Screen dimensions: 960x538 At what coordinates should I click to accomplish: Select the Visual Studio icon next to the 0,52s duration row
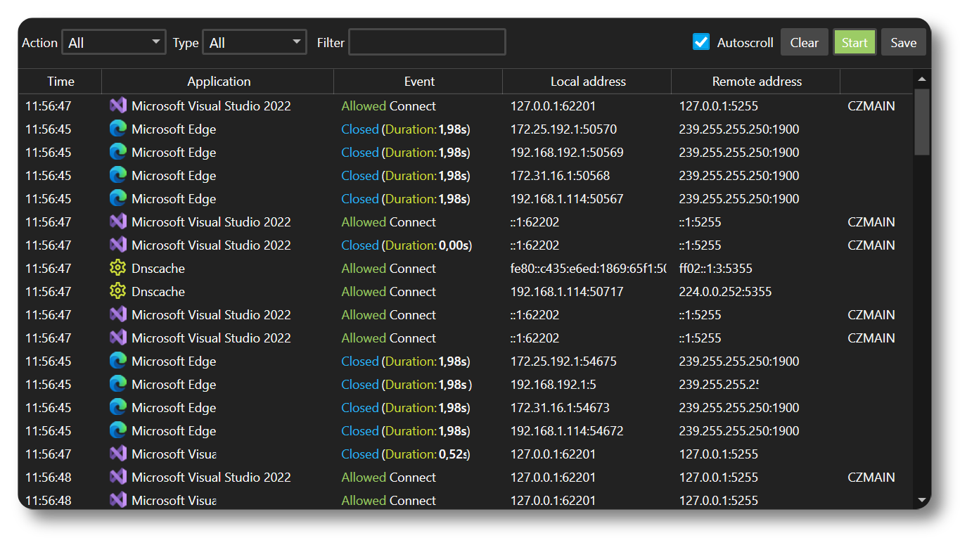click(x=118, y=454)
